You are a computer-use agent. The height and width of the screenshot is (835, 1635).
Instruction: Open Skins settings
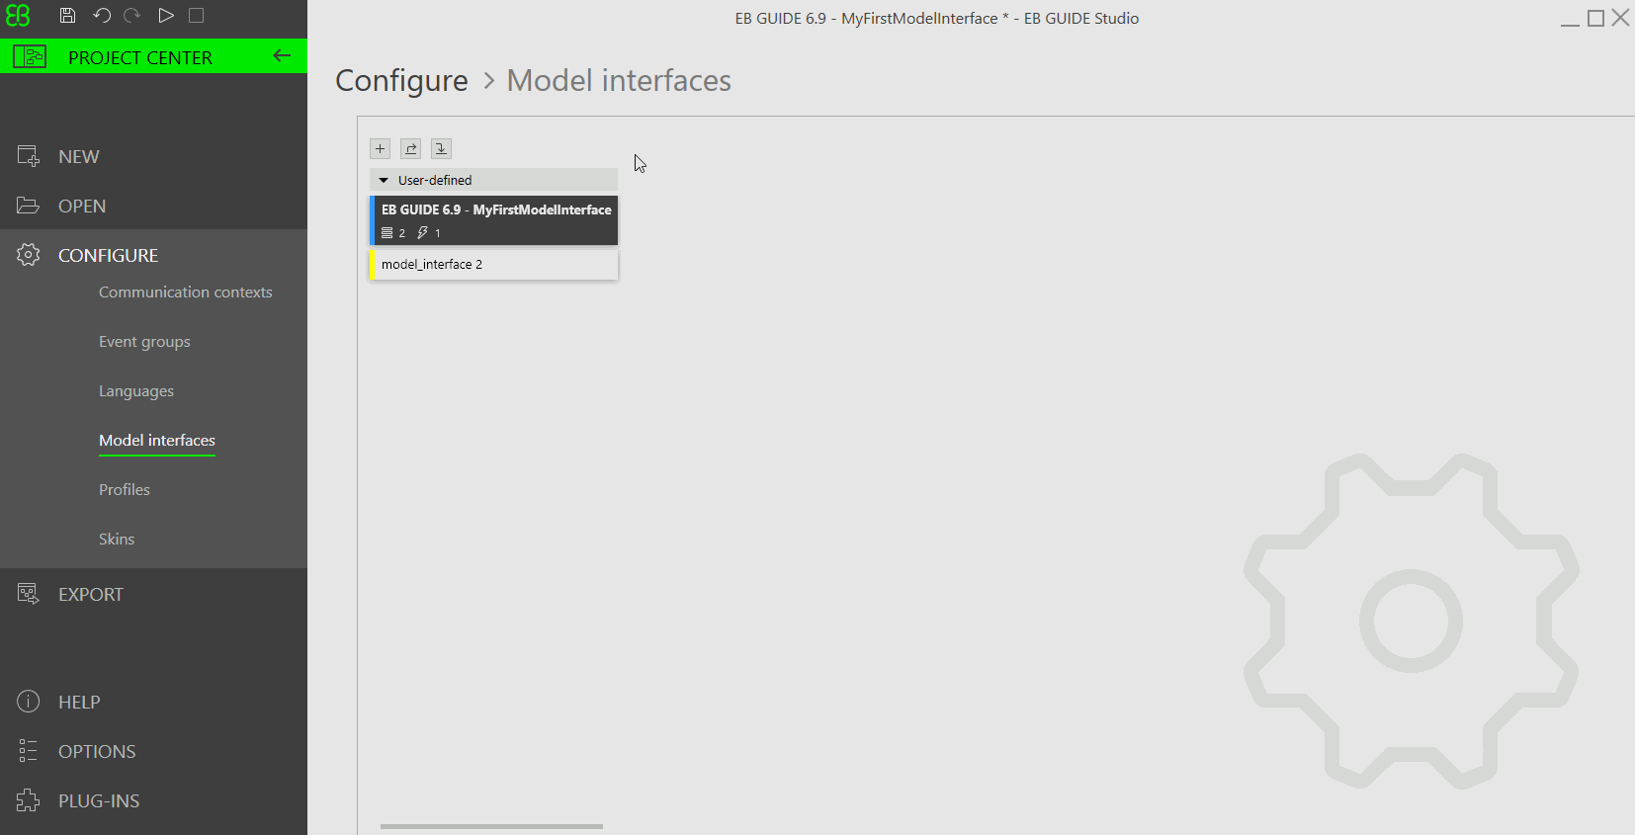click(x=117, y=540)
